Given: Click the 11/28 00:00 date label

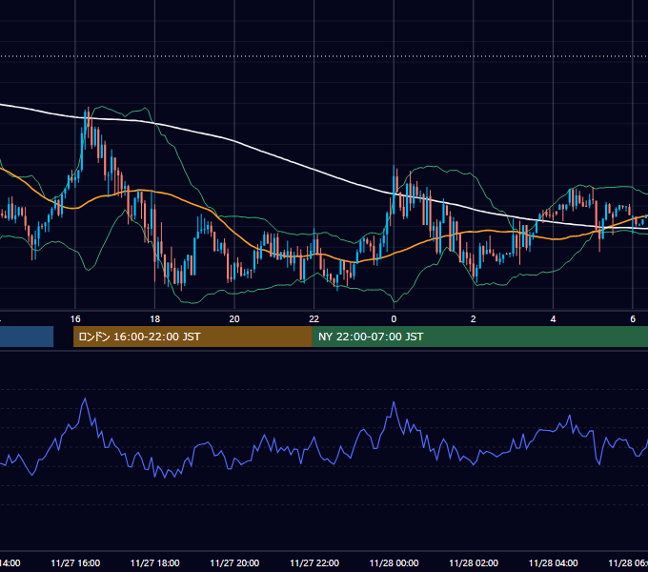Looking at the screenshot, I should click(x=394, y=562).
